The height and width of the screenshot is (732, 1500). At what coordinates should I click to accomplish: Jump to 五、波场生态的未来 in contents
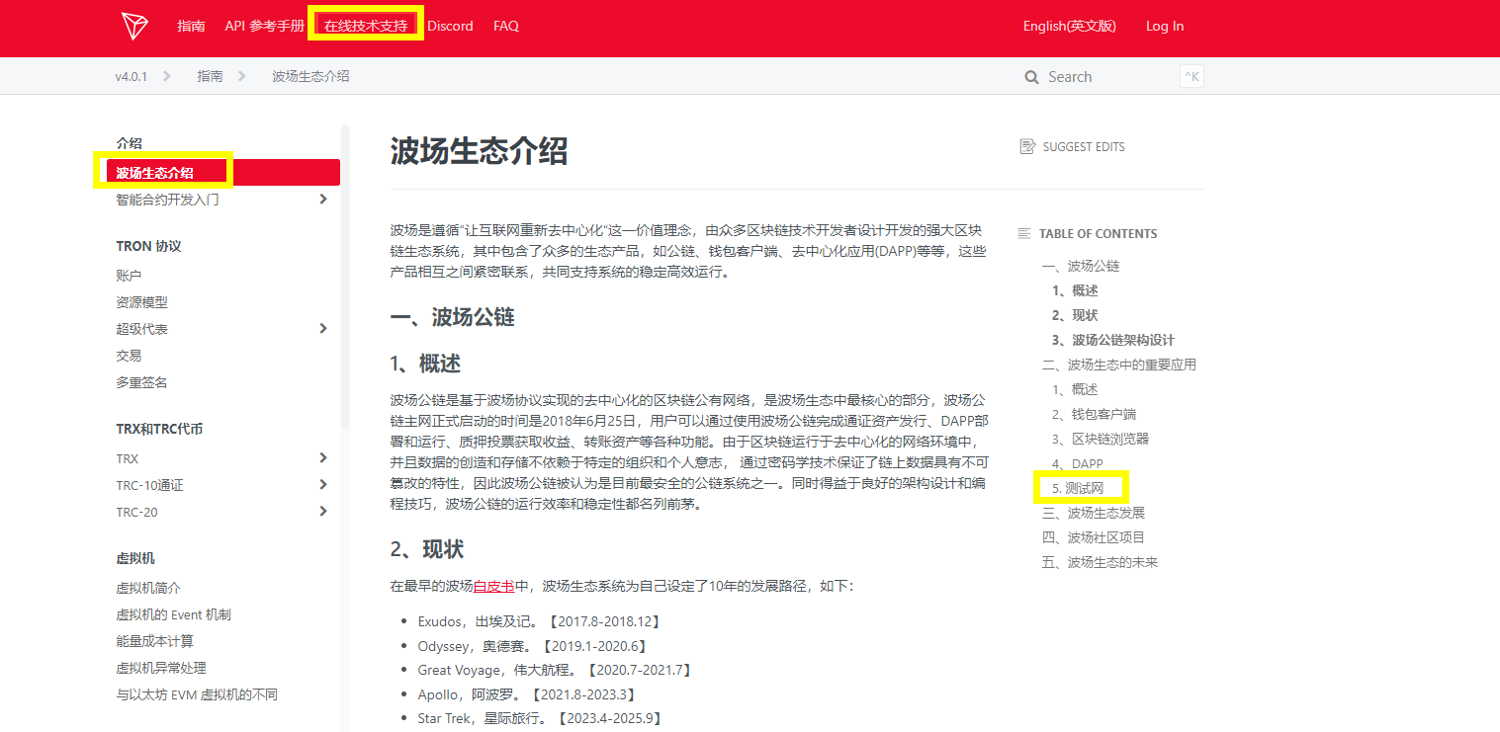(1100, 562)
